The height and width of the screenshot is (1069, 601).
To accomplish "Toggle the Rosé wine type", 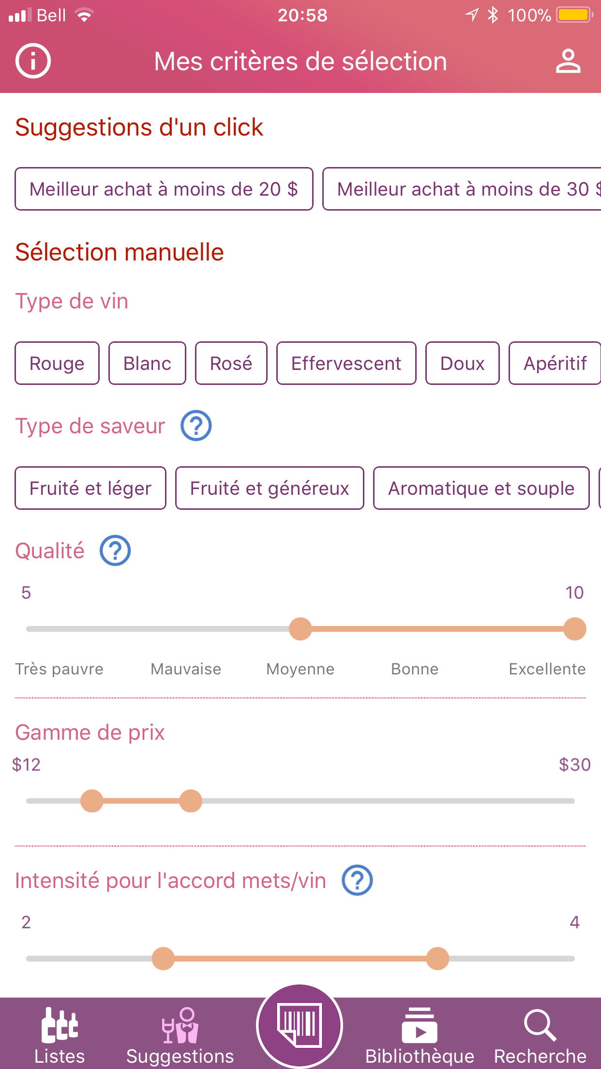I will click(231, 363).
